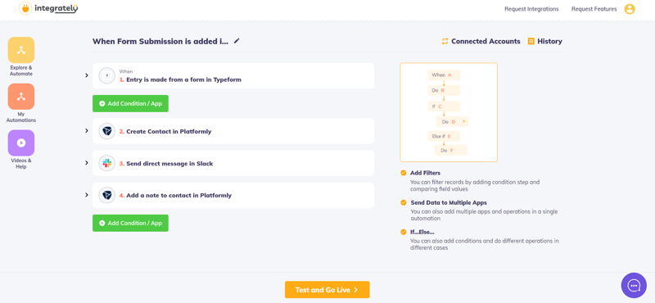The image size is (655, 303).
Task: Click the Request Integrations link
Action: click(531, 9)
